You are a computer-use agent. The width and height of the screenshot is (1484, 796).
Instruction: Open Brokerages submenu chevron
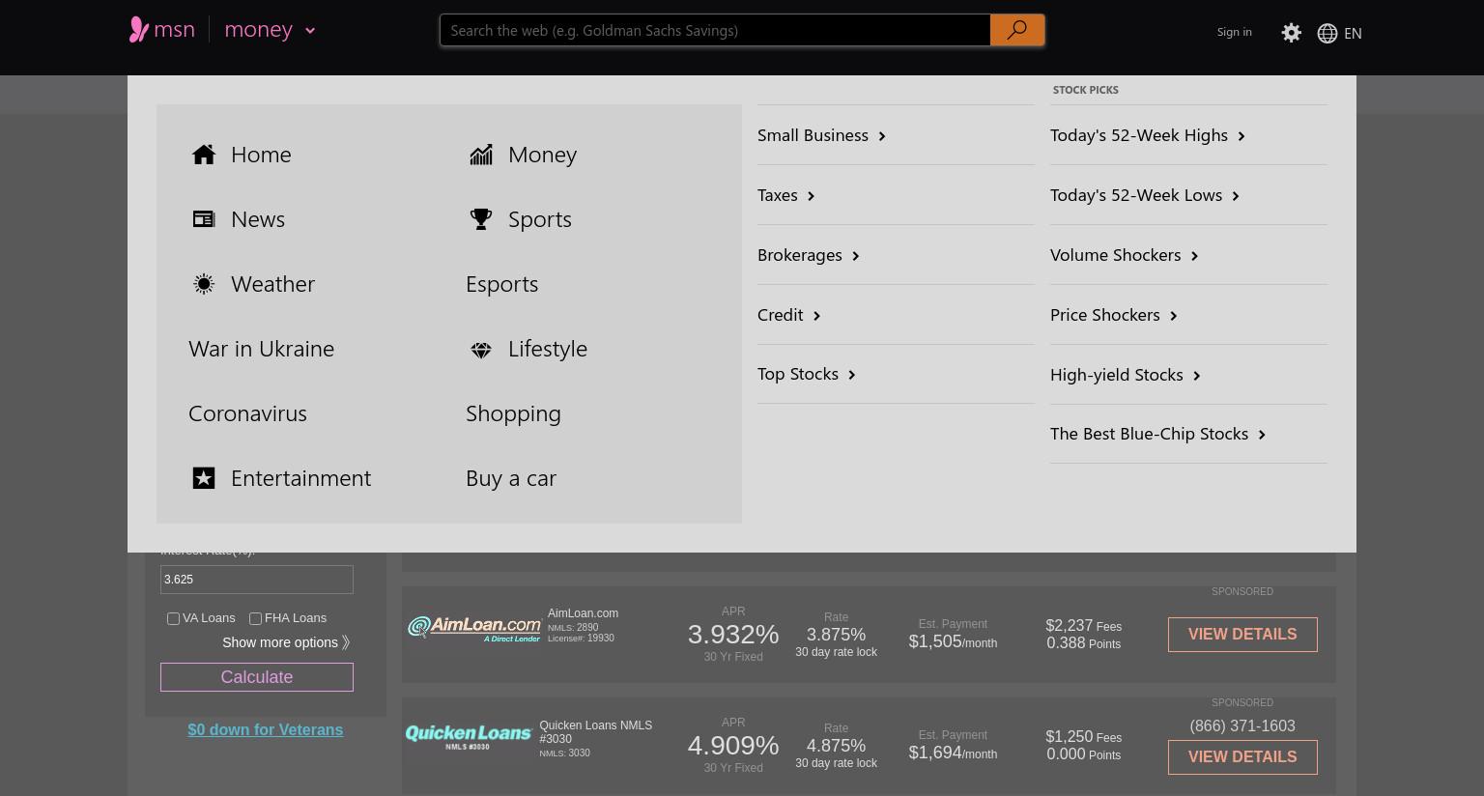click(x=855, y=256)
